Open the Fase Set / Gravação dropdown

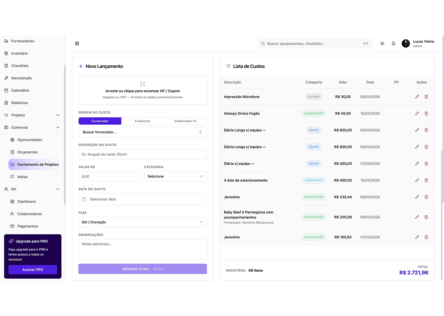click(142, 222)
